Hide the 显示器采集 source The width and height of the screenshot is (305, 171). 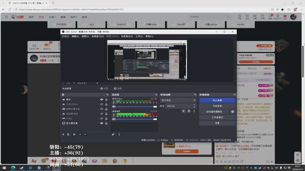click(101, 123)
